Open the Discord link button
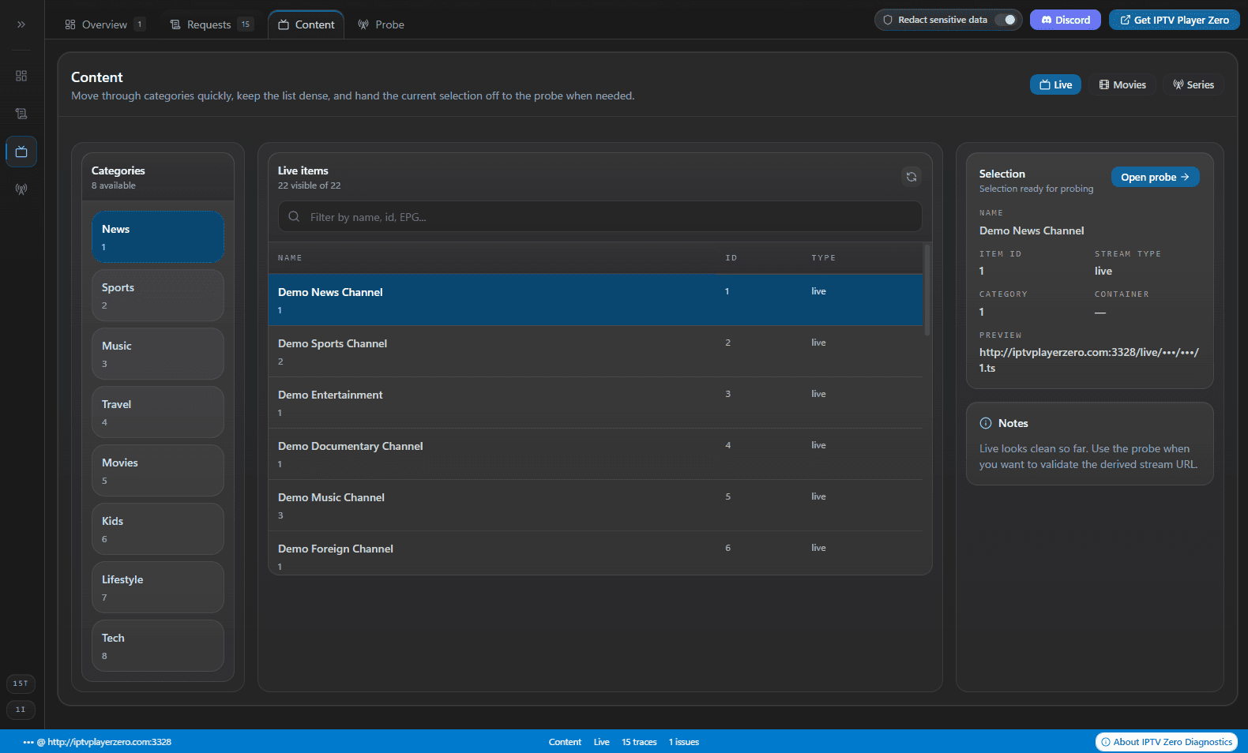This screenshot has width=1248, height=753. [1065, 20]
